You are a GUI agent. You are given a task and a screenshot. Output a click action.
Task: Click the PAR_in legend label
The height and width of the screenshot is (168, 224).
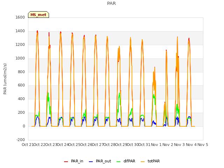77,161
